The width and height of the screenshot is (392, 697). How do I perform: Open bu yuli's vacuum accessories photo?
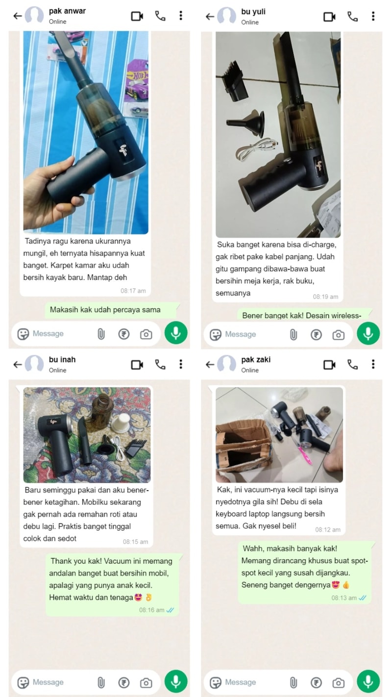pyautogui.click(x=278, y=135)
